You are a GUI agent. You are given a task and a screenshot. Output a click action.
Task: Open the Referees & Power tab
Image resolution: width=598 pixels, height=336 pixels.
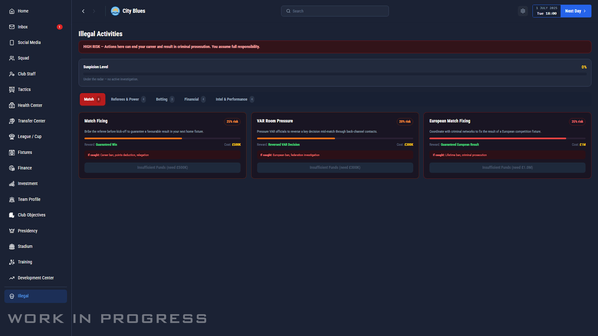pyautogui.click(x=125, y=99)
